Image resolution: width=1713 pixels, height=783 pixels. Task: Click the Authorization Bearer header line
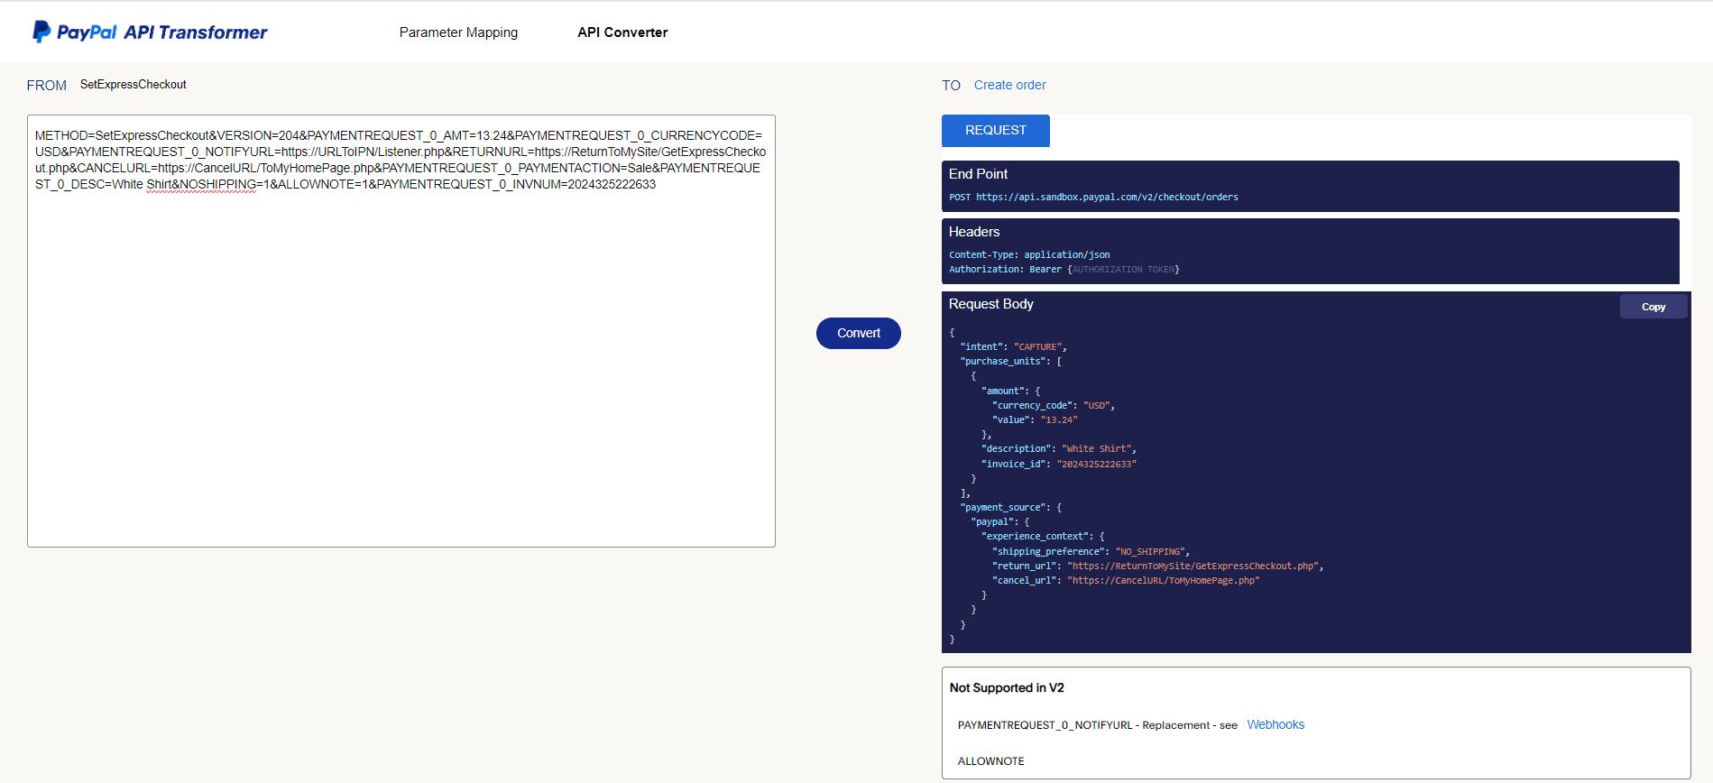(1063, 270)
